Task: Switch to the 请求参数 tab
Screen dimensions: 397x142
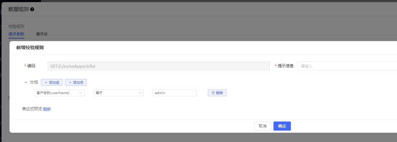Action: 16,34
